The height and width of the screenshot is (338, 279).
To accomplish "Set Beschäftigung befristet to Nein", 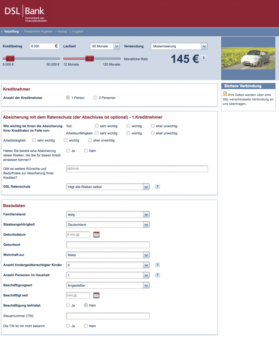I will 86,306.
